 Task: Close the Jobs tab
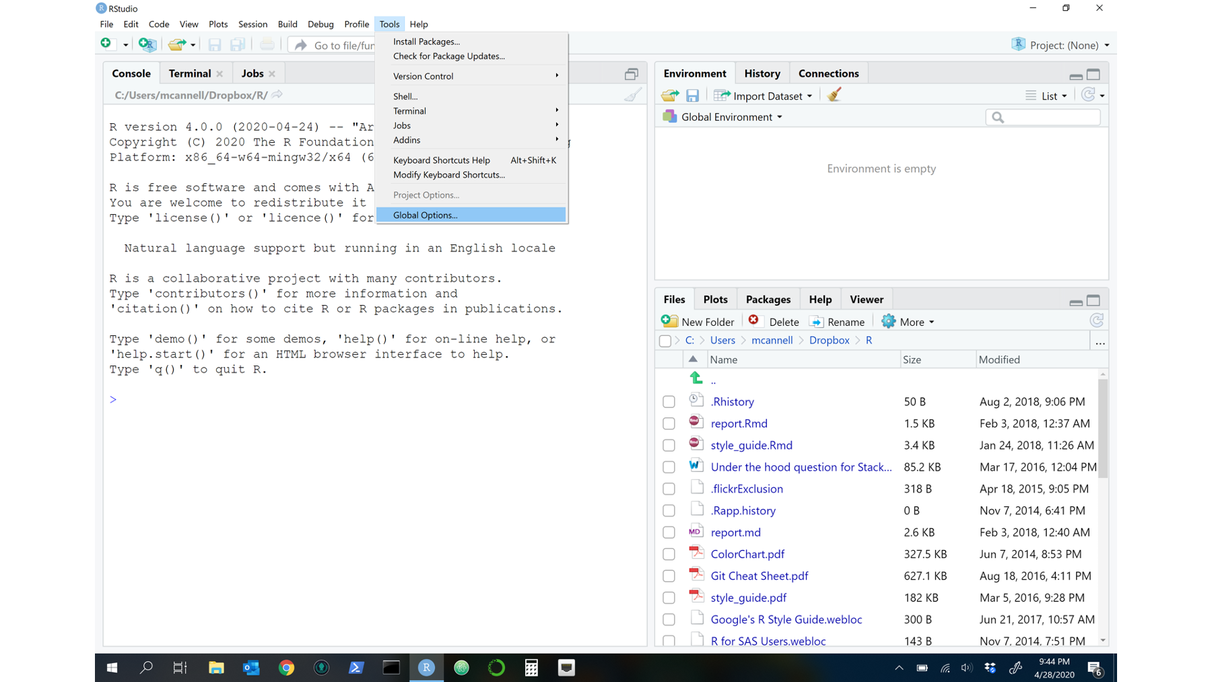point(272,74)
